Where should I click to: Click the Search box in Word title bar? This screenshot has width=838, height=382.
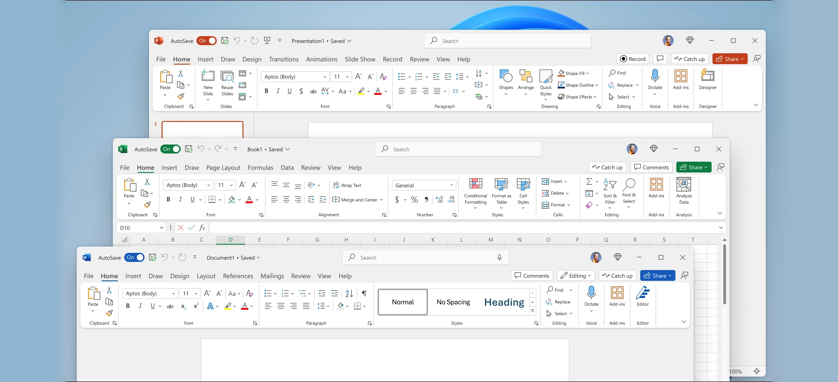pyautogui.click(x=425, y=257)
